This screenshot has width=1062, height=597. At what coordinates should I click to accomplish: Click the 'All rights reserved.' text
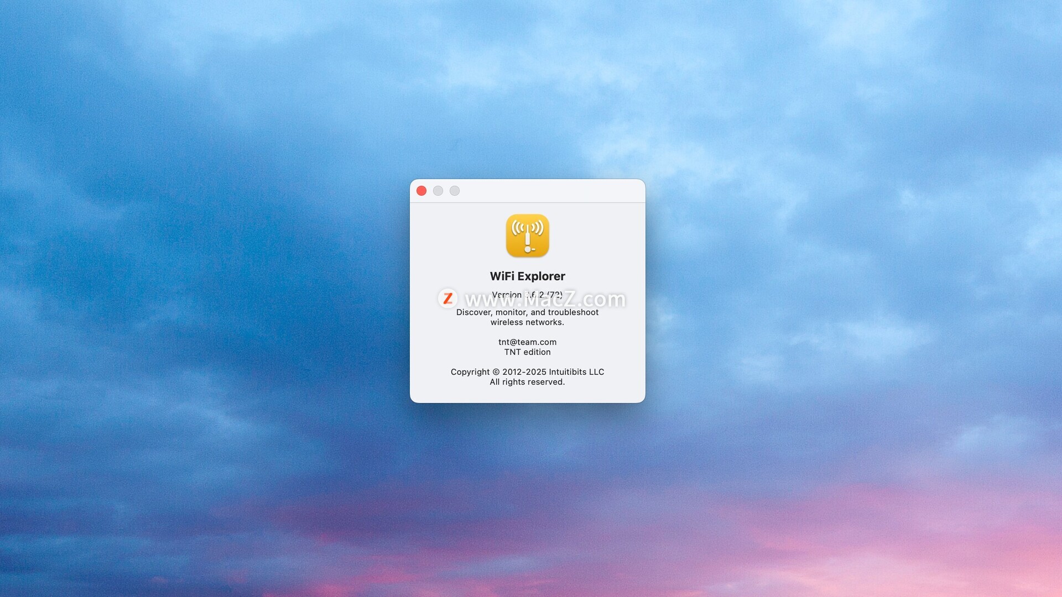tap(527, 382)
